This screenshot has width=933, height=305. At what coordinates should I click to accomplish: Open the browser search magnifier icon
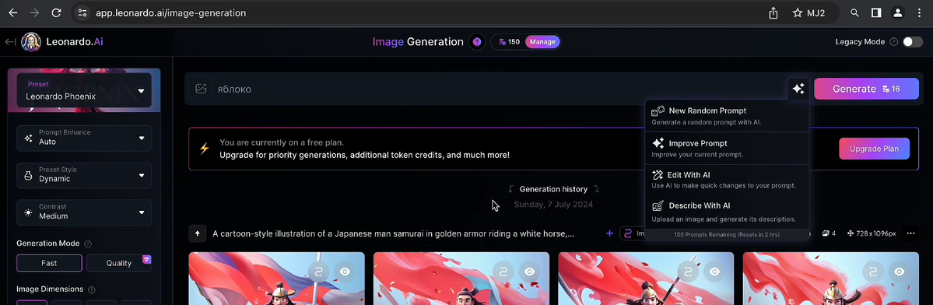854,12
